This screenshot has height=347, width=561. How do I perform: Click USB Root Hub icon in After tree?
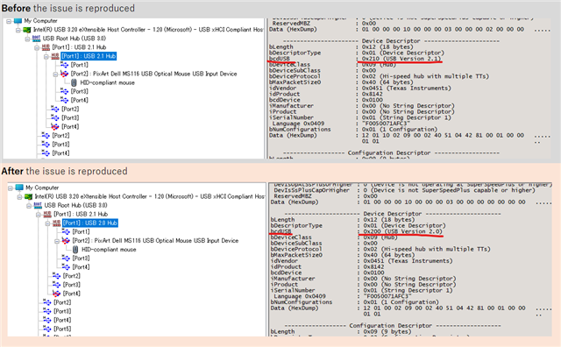38,205
